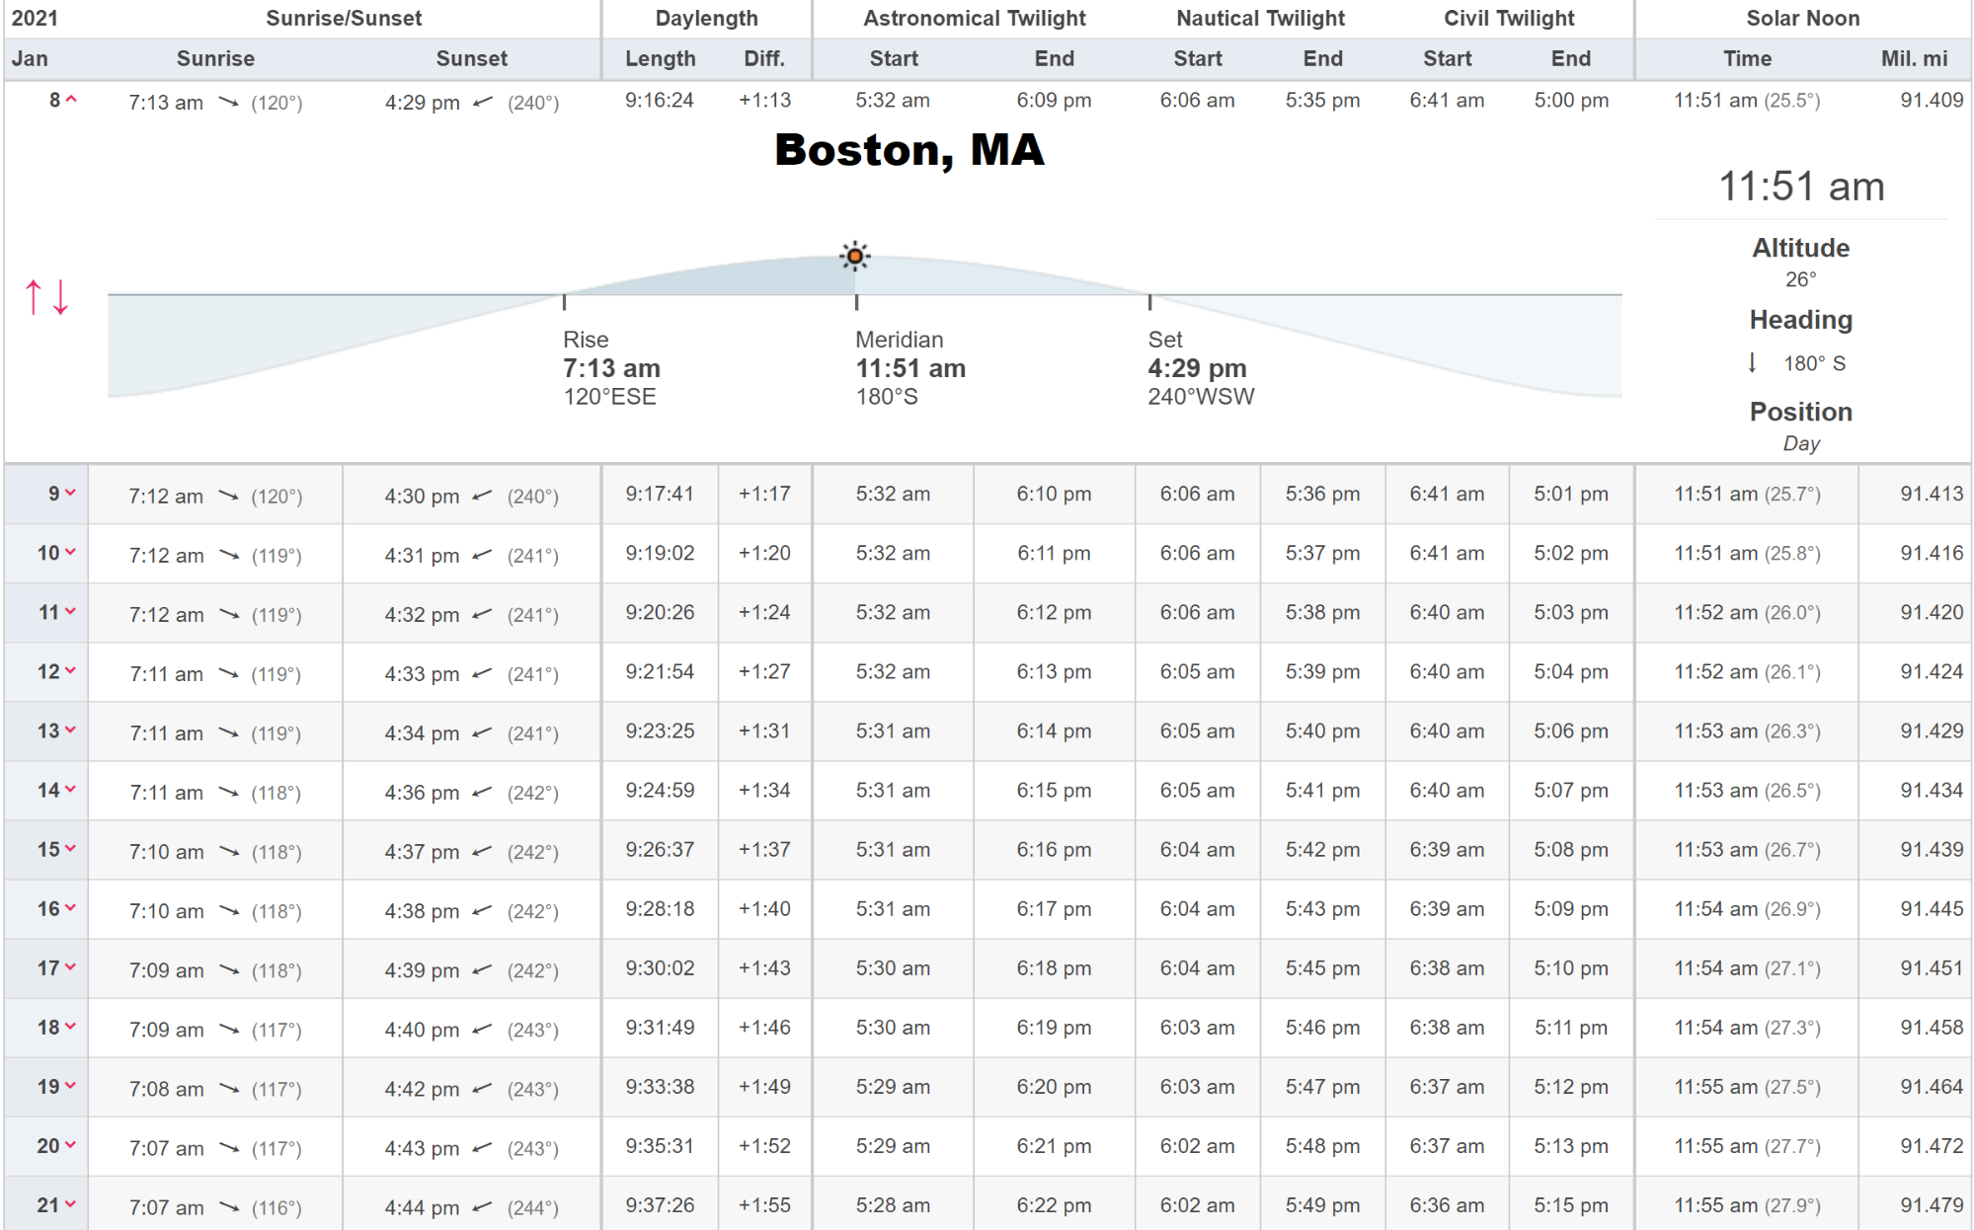This screenshot has width=1974, height=1230.
Task: Click the sunset direction arrow for Jan 12
Action: [x=482, y=673]
